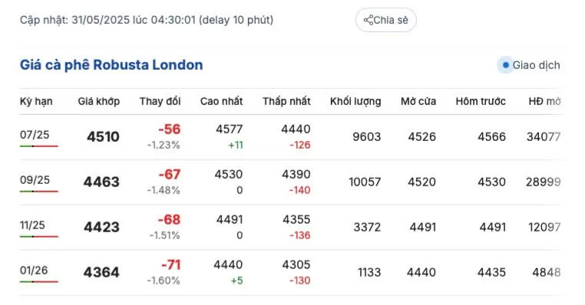Viewport: 585px width, 305px height.
Task: Sort by the Thay đổi column header
Action: pyautogui.click(x=160, y=101)
